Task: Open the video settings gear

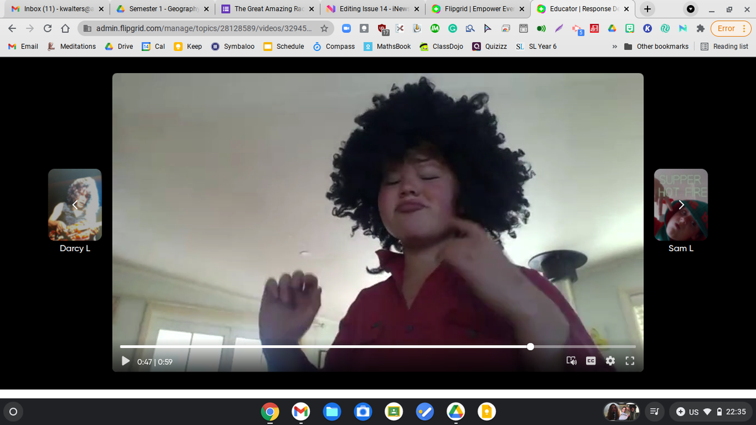Action: point(610,361)
